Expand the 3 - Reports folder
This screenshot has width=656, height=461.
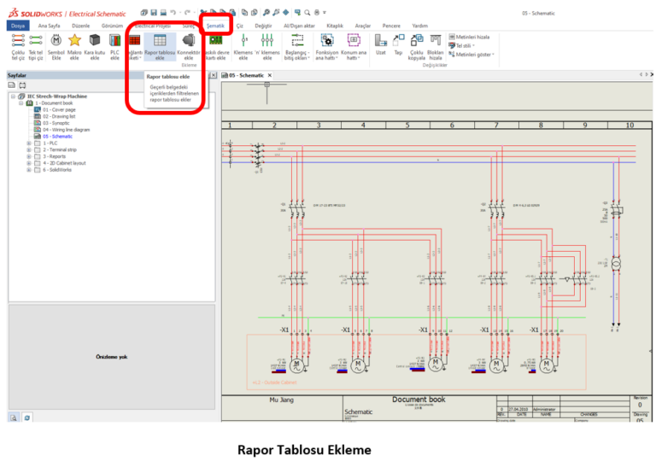28,156
